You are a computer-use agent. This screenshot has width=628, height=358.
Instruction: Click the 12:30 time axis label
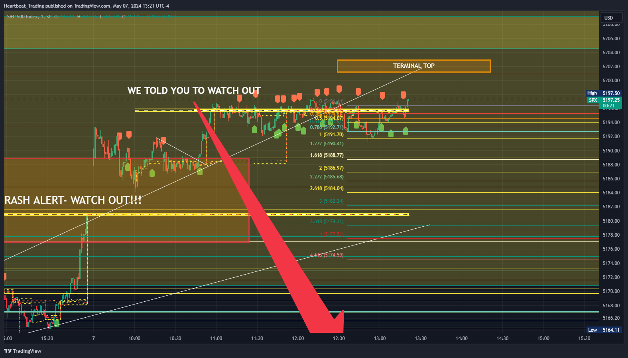(339, 338)
